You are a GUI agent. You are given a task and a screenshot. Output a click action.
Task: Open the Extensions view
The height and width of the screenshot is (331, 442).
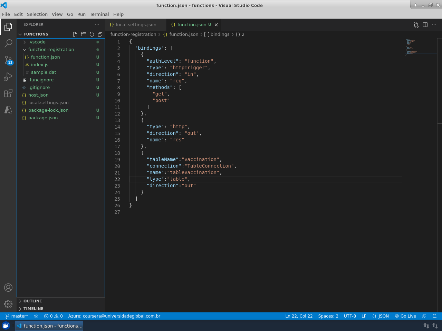click(x=8, y=93)
